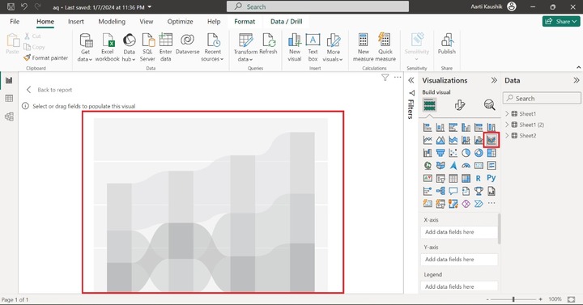
Task: Switch to the View ribbon tab
Action: (146, 22)
